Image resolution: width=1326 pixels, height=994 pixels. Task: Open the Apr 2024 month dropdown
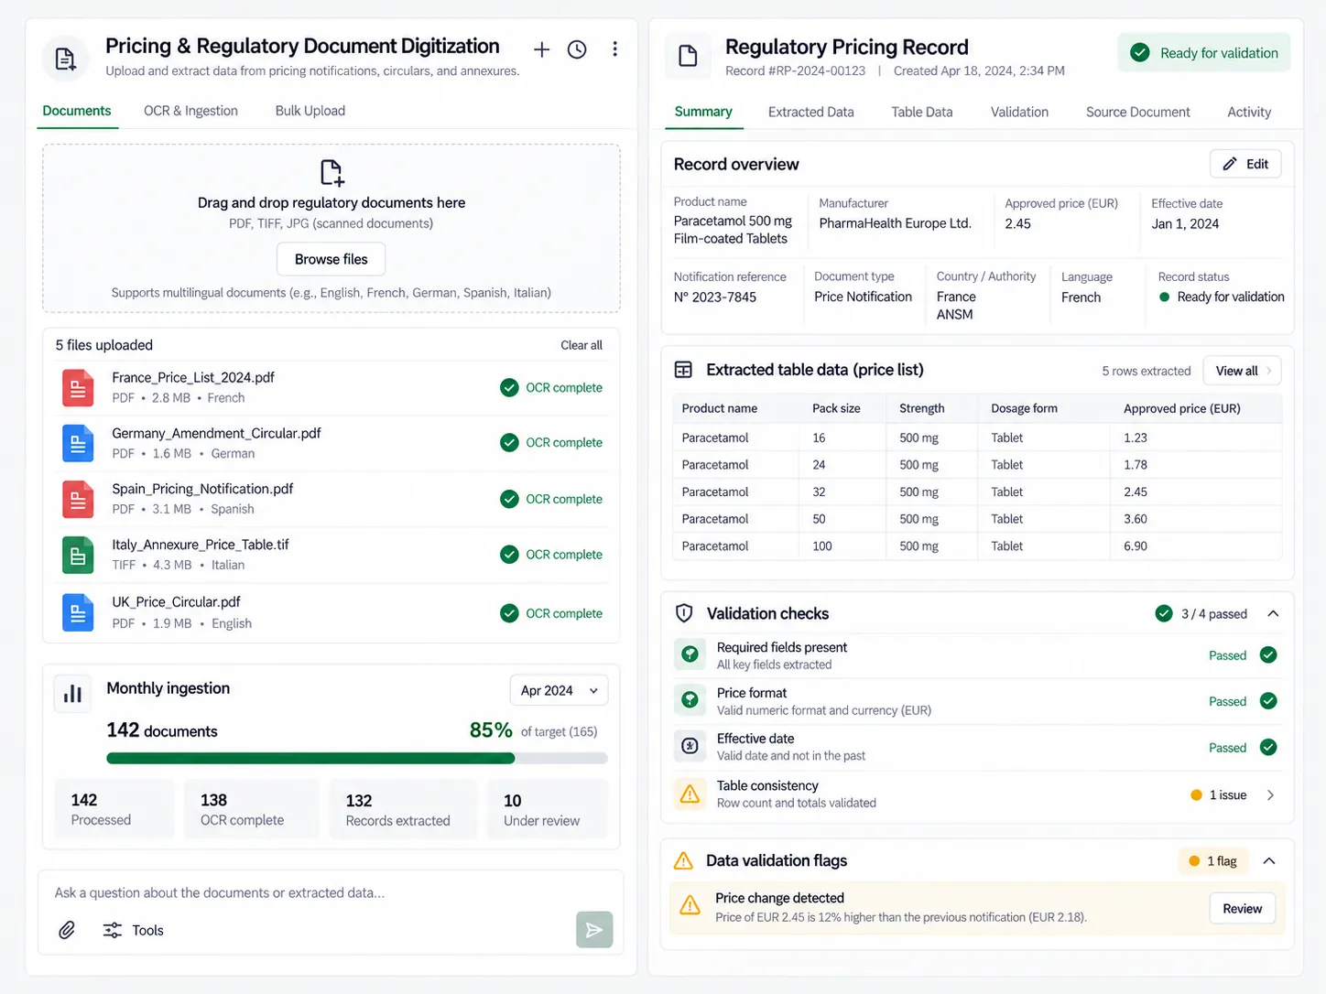click(559, 690)
